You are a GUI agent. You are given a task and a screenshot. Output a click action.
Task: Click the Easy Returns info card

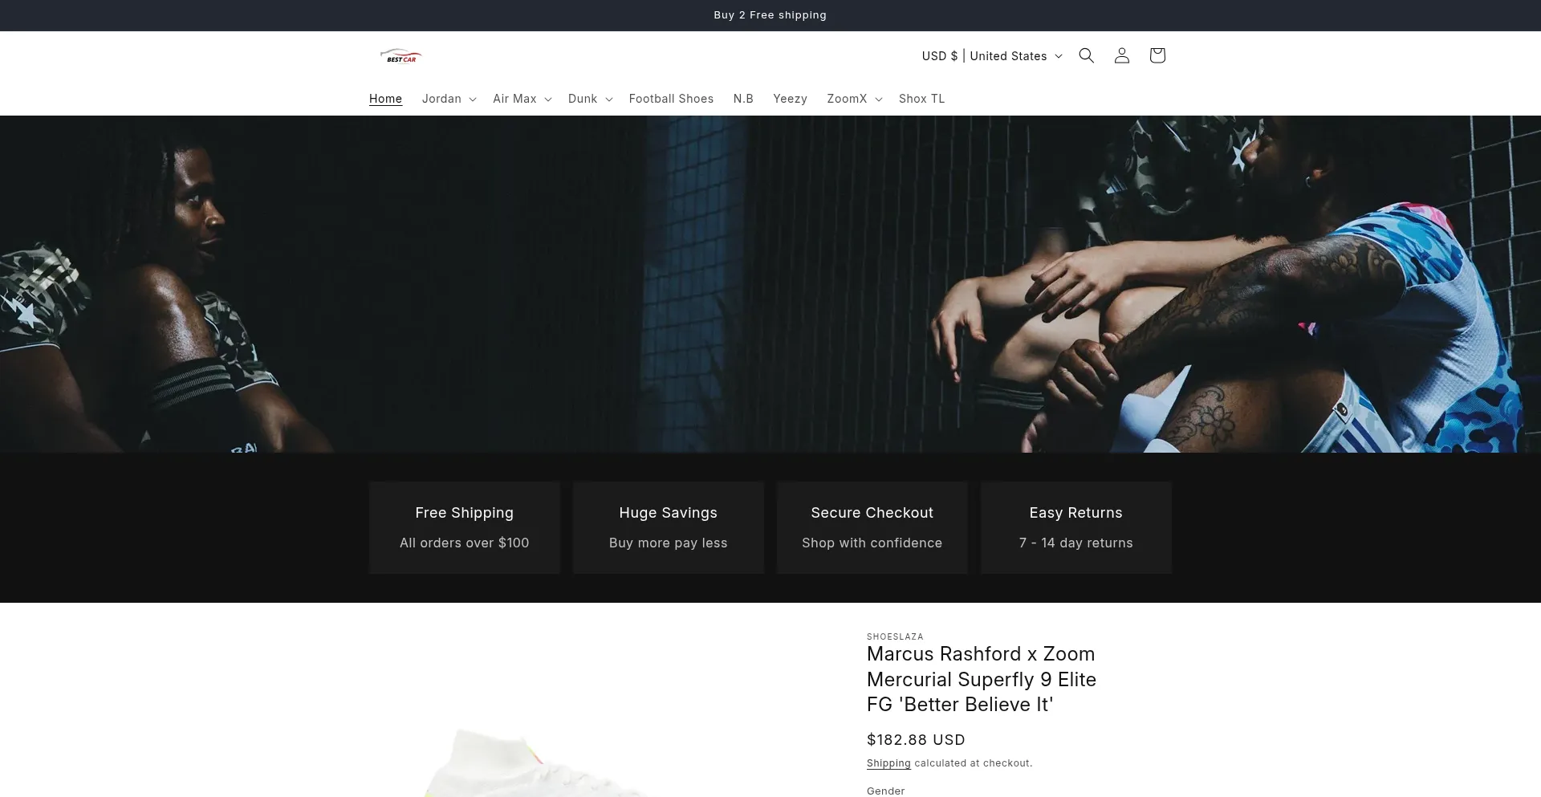(1075, 527)
